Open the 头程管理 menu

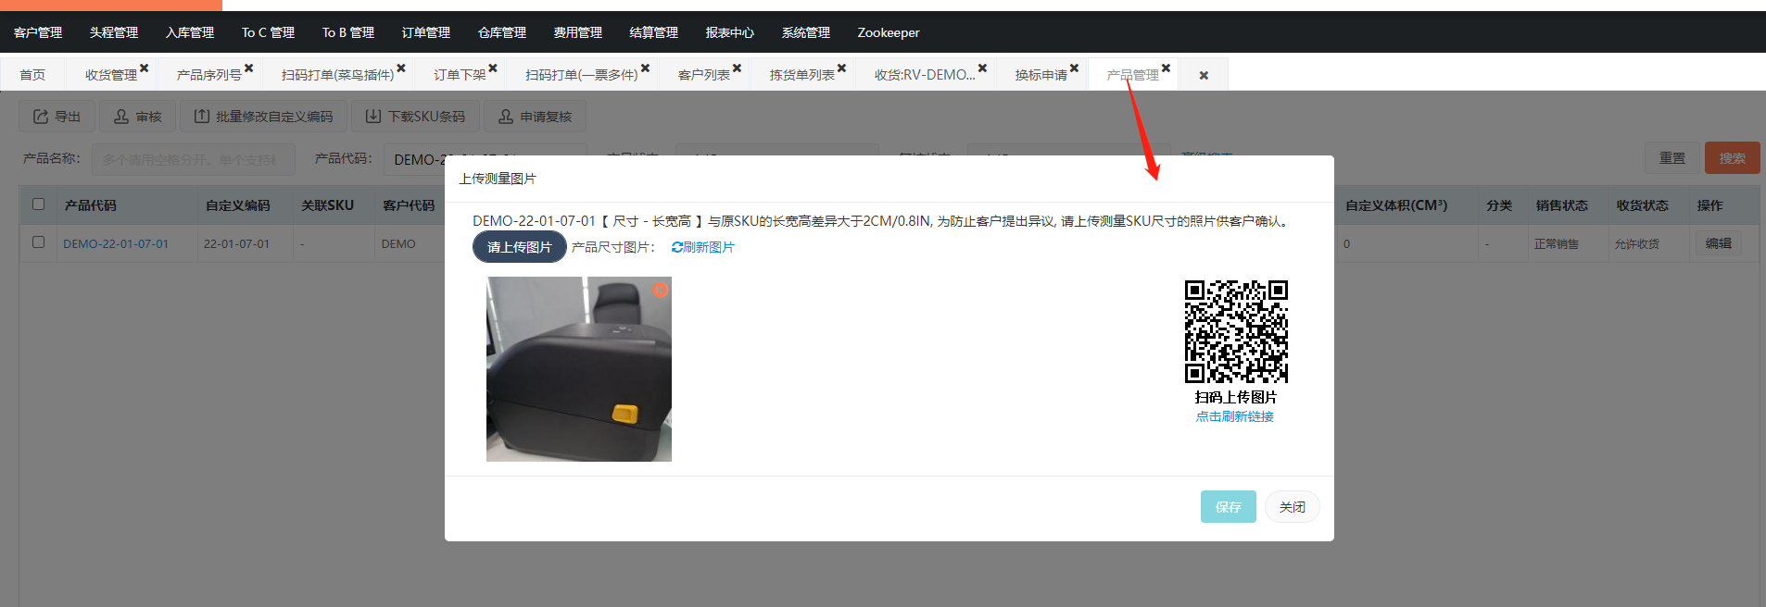114,32
